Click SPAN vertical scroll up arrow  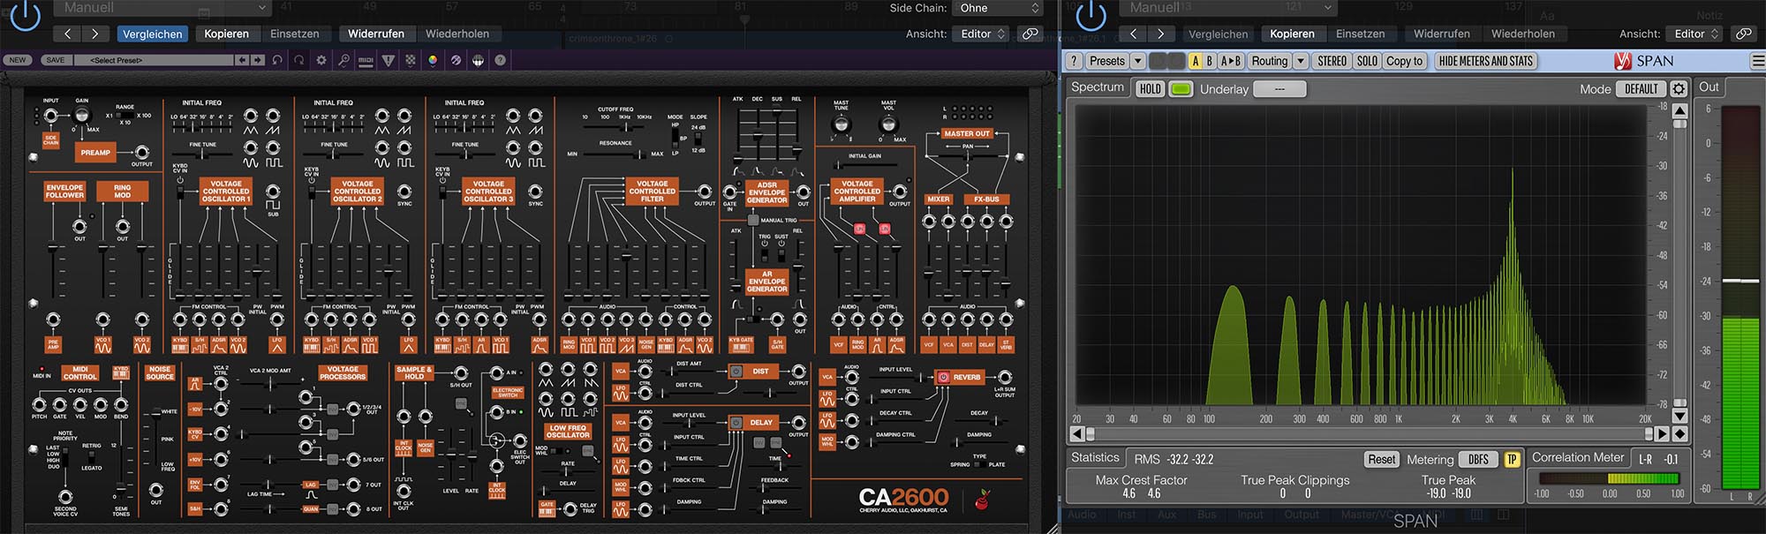(x=1679, y=111)
